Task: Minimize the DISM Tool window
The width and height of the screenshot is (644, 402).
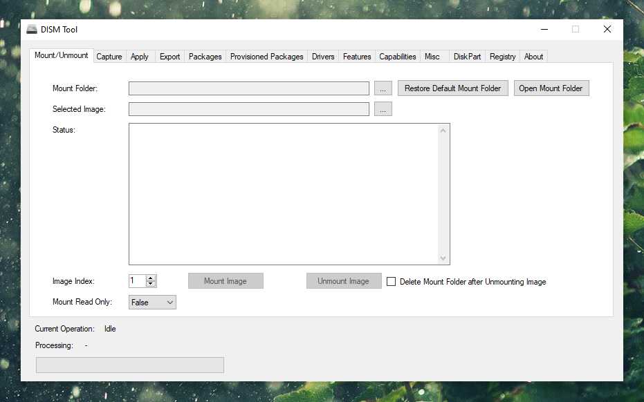Action: [544, 30]
